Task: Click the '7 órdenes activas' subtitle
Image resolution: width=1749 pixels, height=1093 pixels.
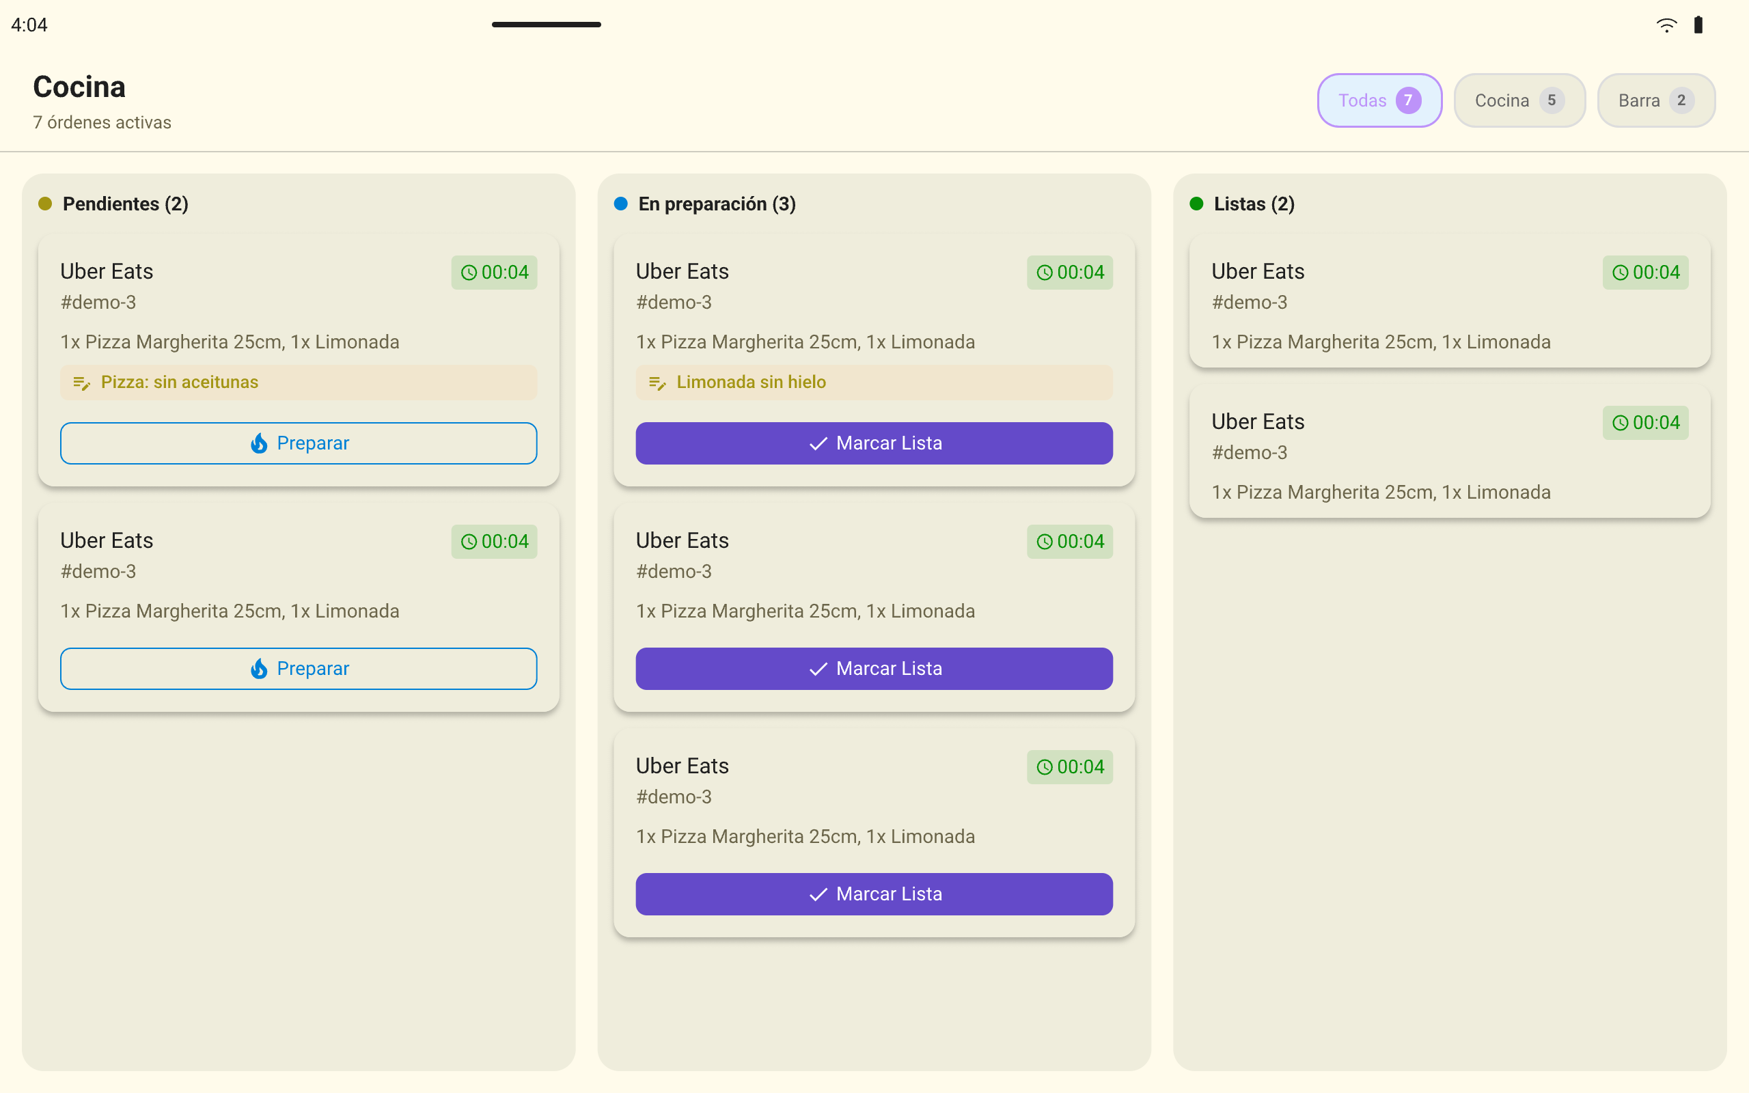Action: [102, 122]
